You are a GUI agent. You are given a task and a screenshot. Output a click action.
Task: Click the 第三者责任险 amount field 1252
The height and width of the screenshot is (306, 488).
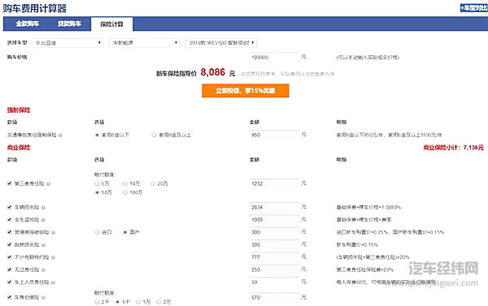[x=274, y=183]
